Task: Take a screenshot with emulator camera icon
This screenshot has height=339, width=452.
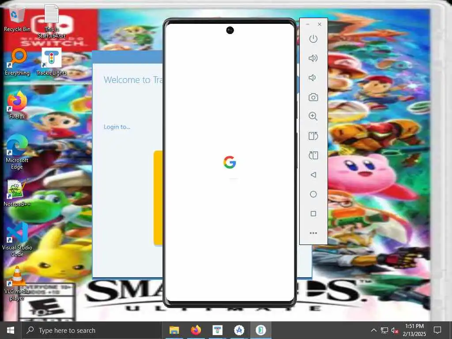Action: click(x=313, y=97)
